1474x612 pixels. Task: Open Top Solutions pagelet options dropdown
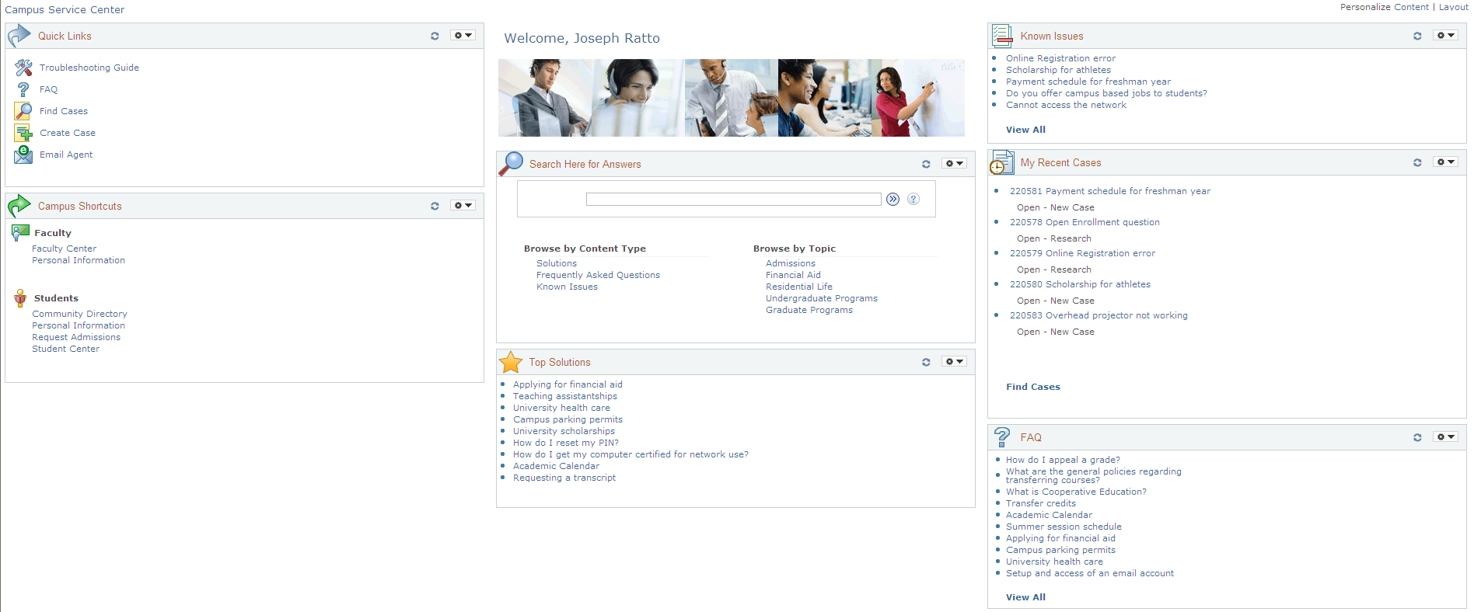click(x=955, y=362)
